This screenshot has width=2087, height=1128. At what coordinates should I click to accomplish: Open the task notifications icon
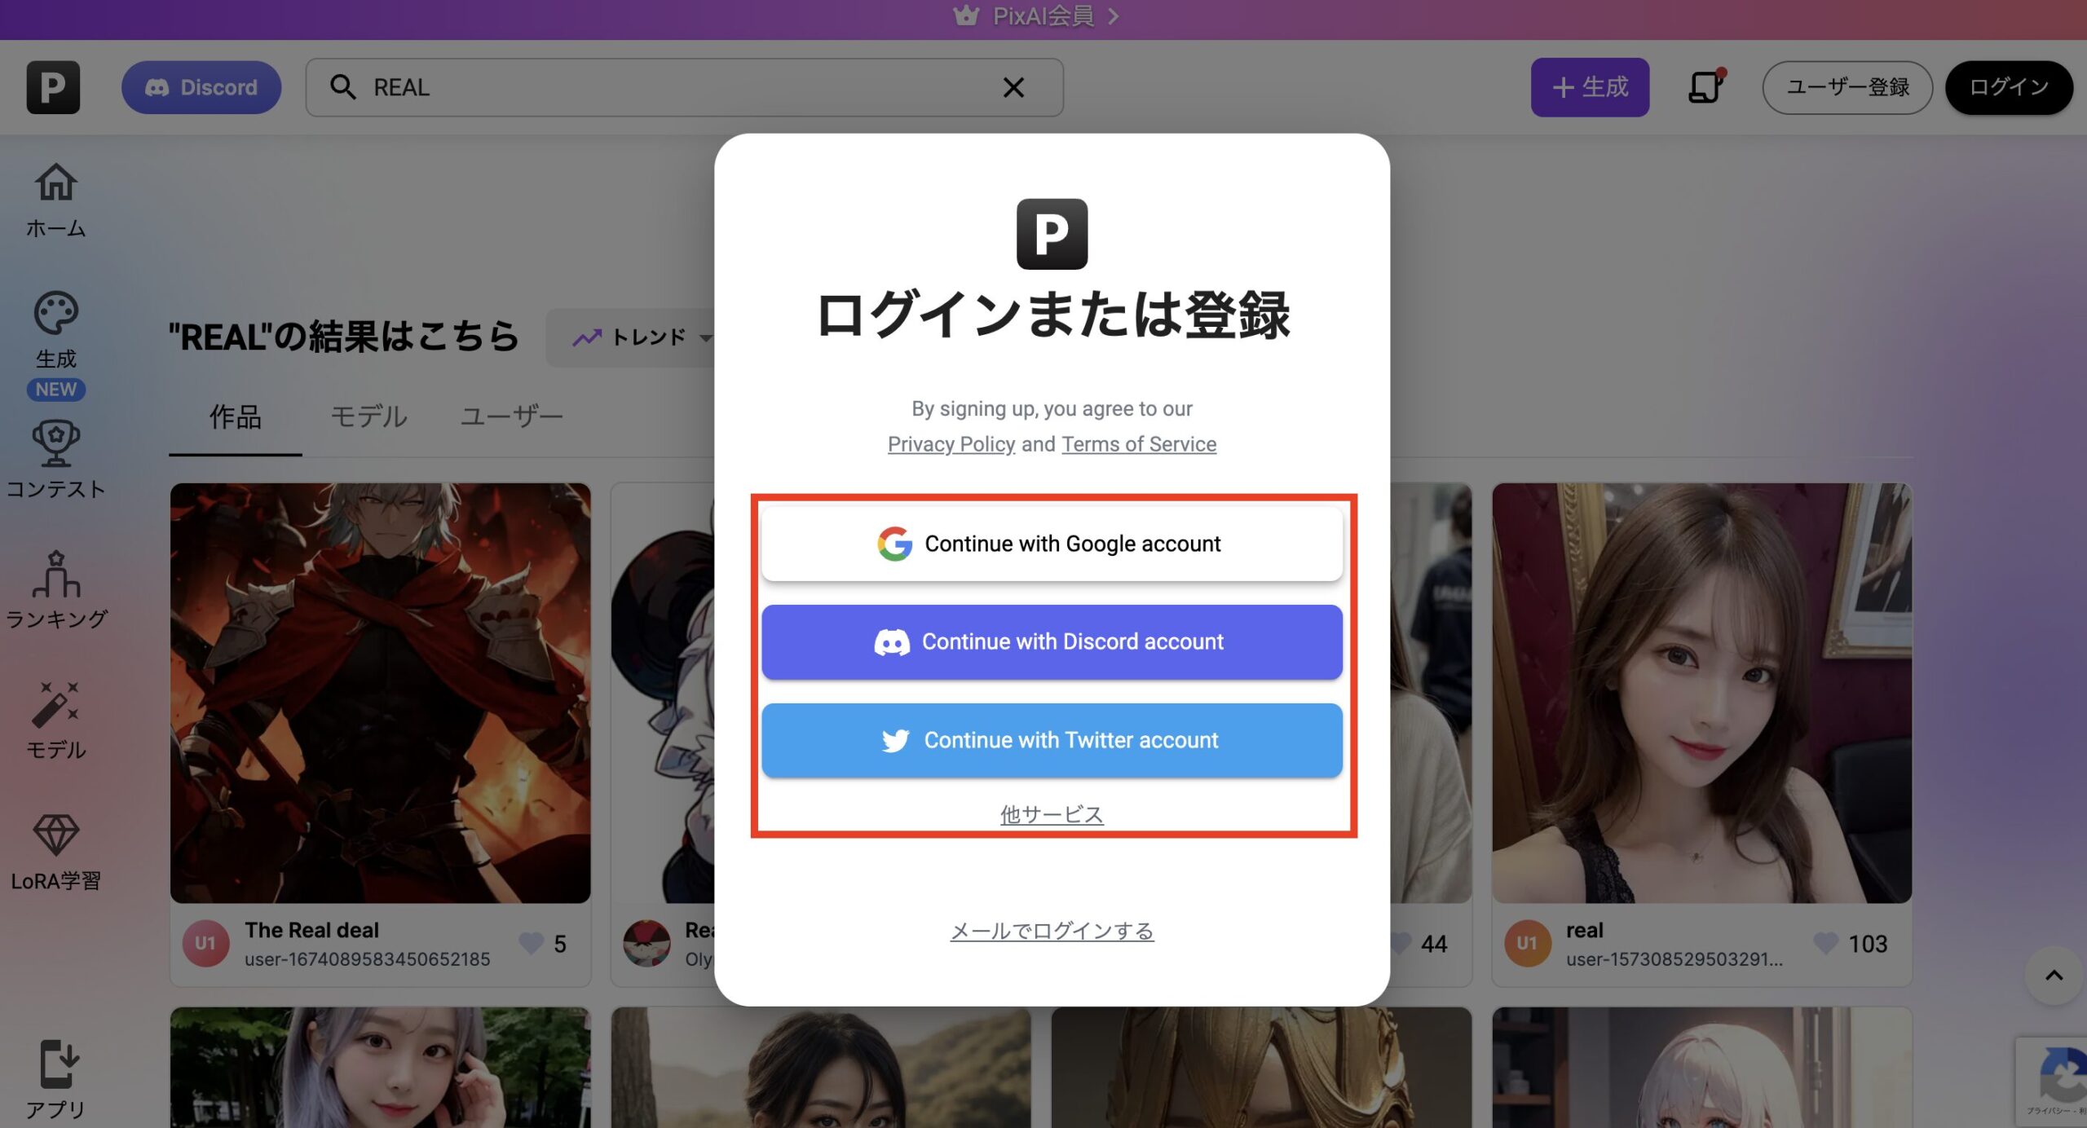point(1705,86)
